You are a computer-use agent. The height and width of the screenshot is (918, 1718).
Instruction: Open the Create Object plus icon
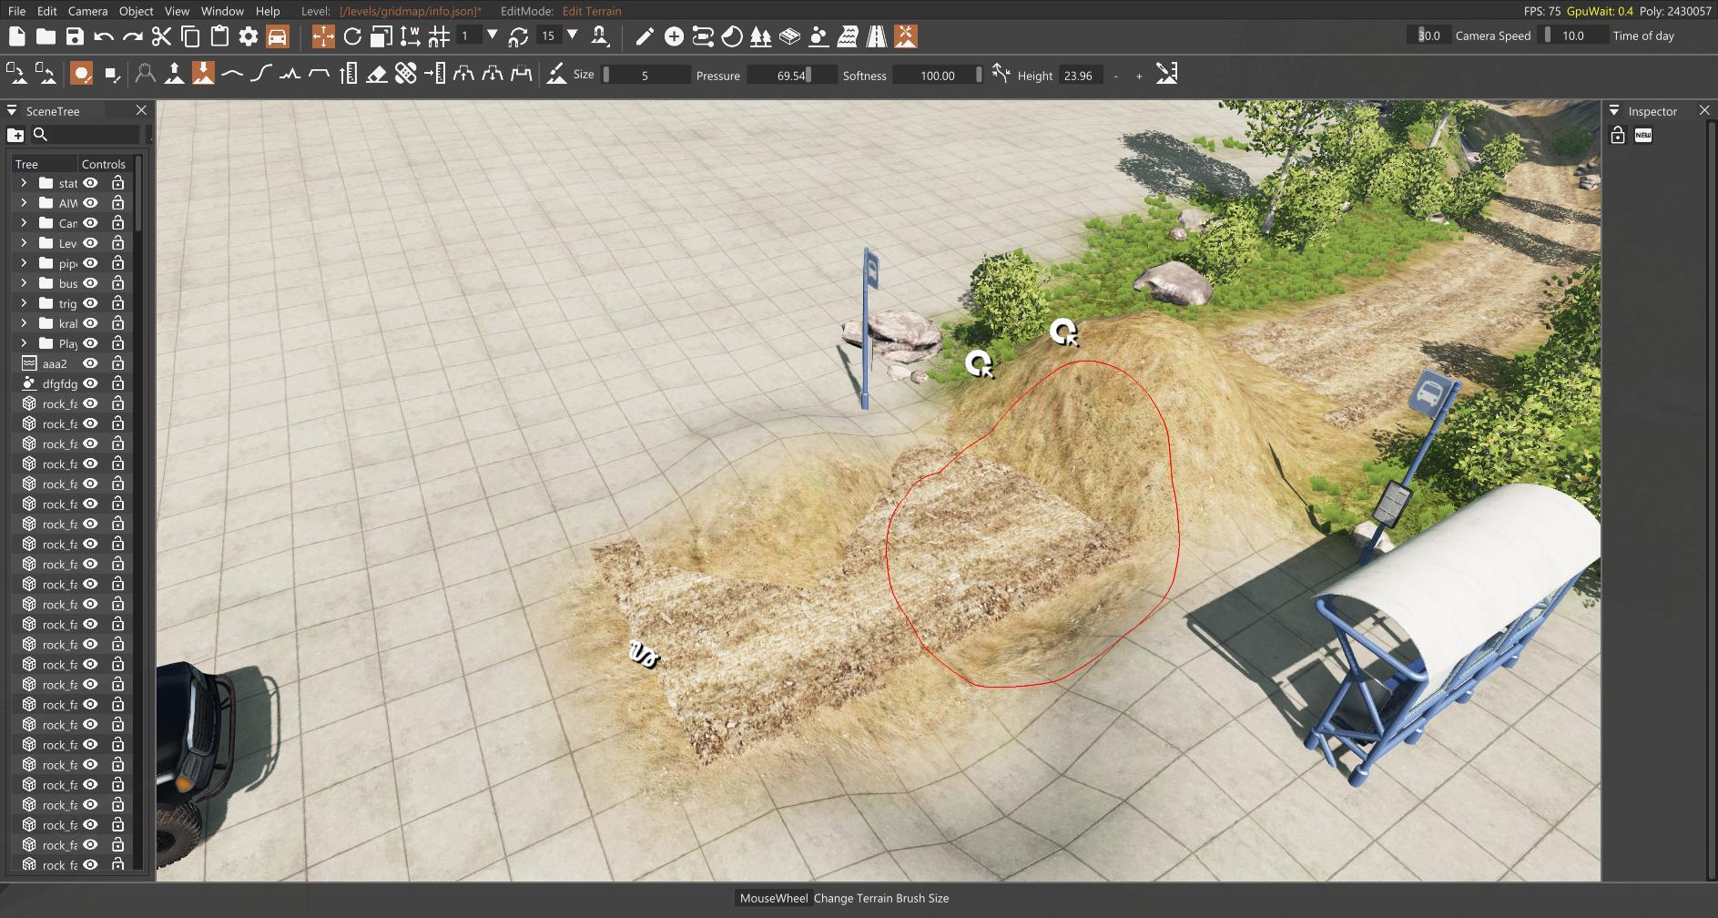[674, 36]
